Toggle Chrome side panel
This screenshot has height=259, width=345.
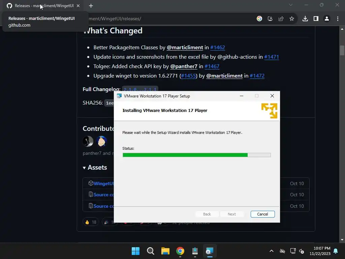click(x=316, y=19)
